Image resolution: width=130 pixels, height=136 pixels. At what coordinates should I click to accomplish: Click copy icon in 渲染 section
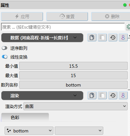[x=92, y=95]
